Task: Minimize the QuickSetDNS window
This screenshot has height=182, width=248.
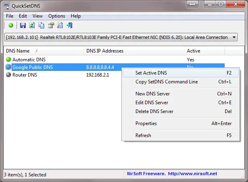Action: pyautogui.click(x=209, y=4)
